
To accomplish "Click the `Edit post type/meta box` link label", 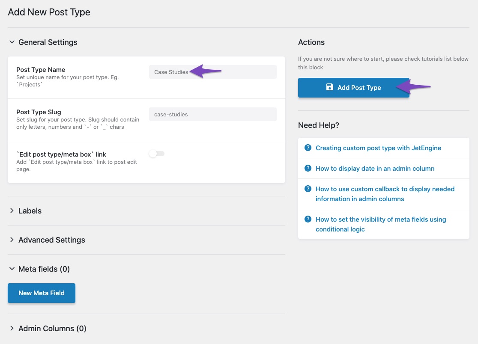I will tap(61, 154).
